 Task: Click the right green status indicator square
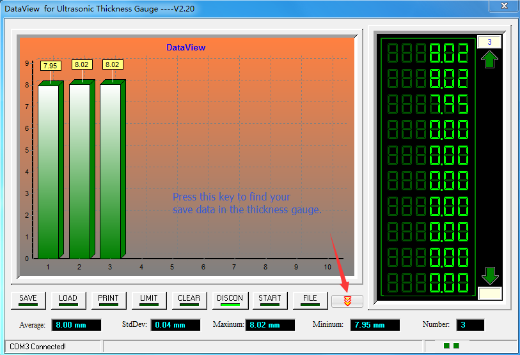click(x=456, y=345)
